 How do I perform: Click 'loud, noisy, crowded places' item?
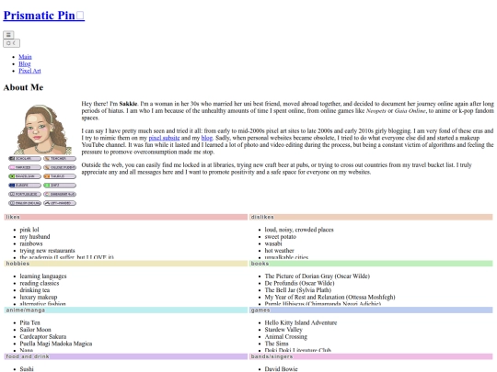click(x=299, y=230)
